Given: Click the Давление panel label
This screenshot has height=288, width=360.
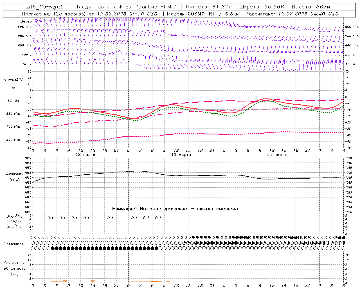Looking at the screenshot, I should tap(15, 174).
